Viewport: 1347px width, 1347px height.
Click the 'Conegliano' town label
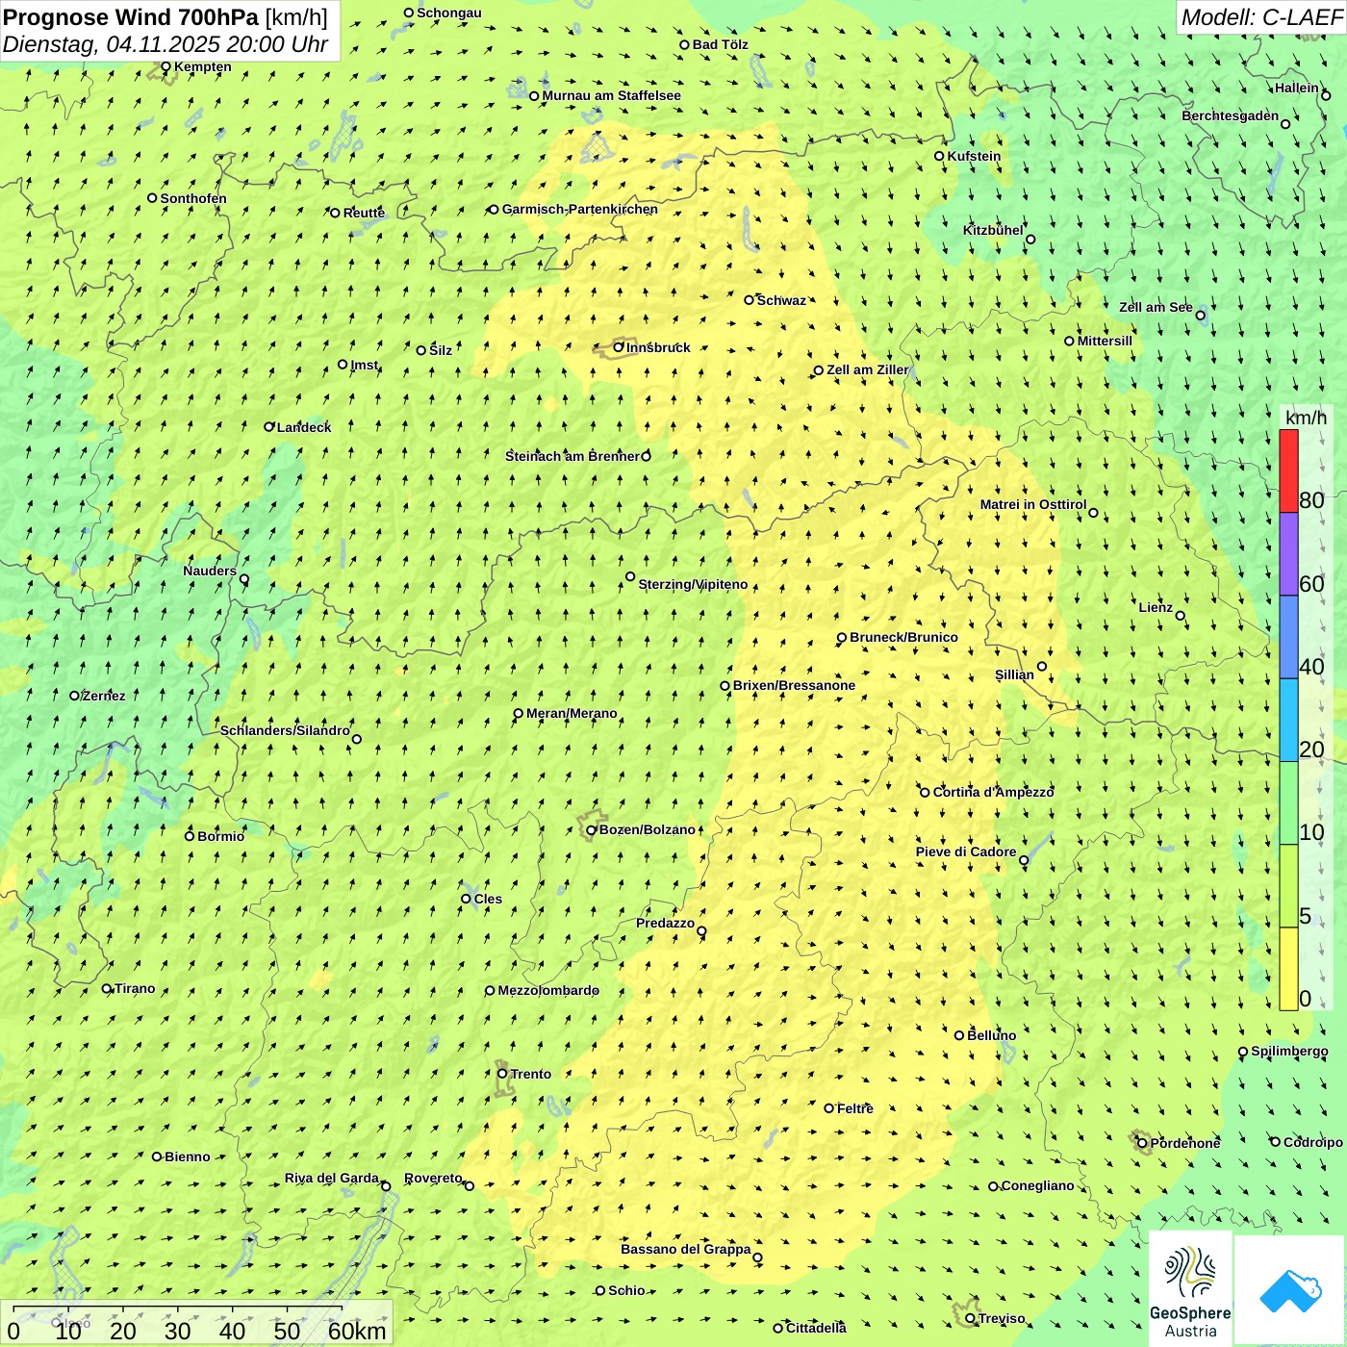point(1037,1185)
